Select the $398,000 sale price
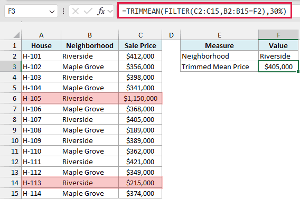This screenshot has height=199, width=300. [140, 77]
